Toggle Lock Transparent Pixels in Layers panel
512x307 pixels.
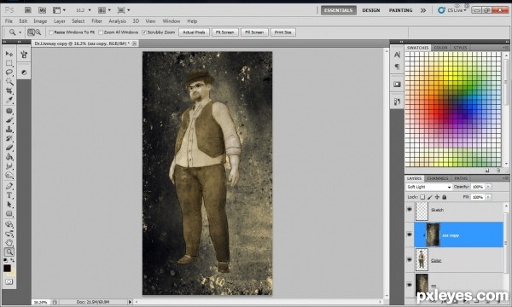point(422,197)
